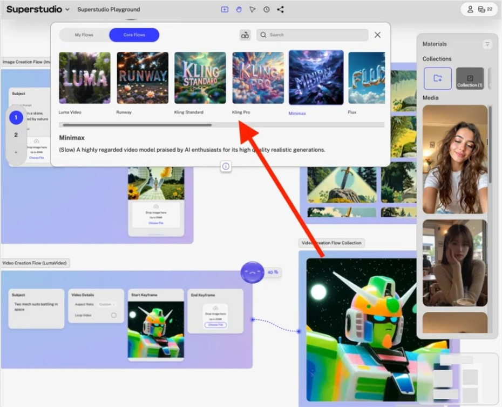Select the Runway flow thumbnail
Viewport: 502px width, 407px height.
[x=143, y=78]
